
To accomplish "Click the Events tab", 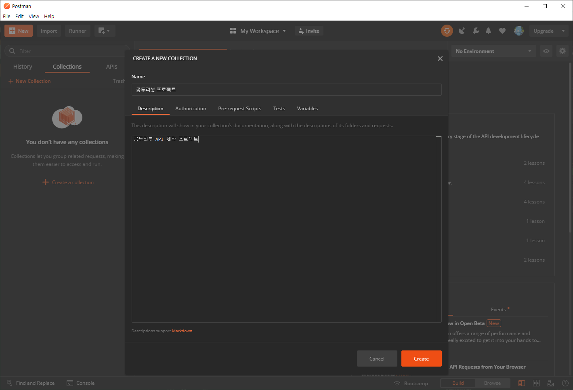I will point(498,310).
